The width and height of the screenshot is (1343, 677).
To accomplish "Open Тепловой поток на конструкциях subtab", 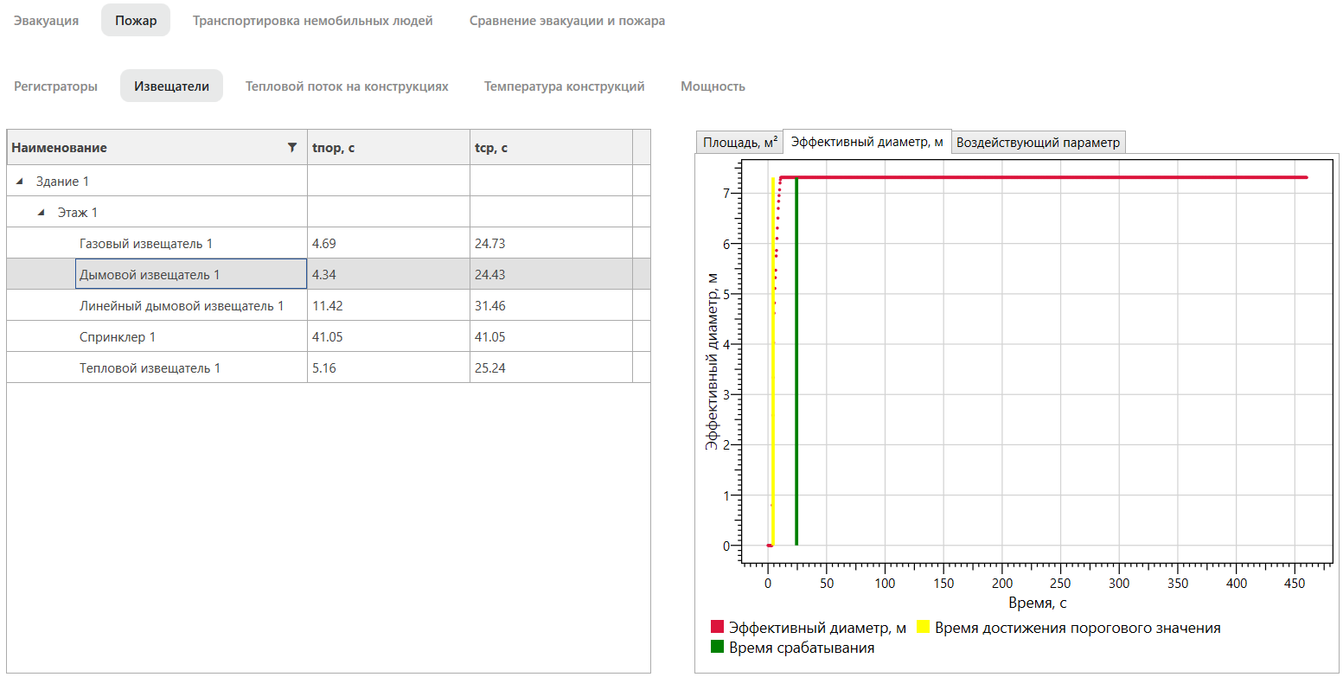I will pyautogui.click(x=347, y=86).
